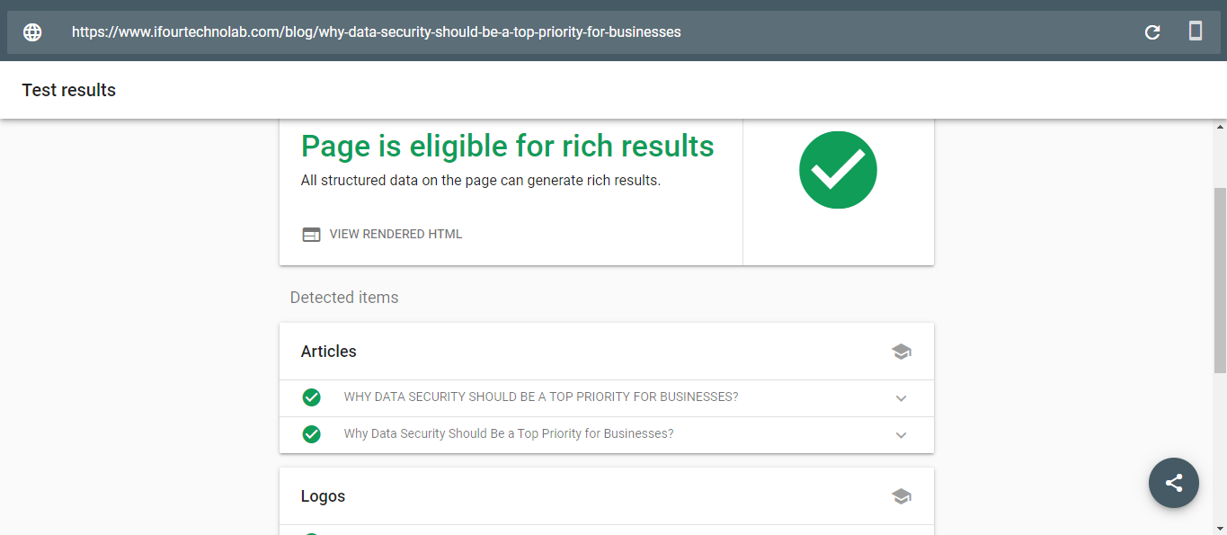Expand the second Why Data Security article chevron
Viewport: 1227px width, 535px height.
tap(902, 435)
